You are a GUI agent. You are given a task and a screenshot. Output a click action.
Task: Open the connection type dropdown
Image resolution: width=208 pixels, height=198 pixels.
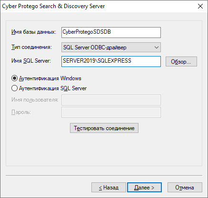click(111, 47)
